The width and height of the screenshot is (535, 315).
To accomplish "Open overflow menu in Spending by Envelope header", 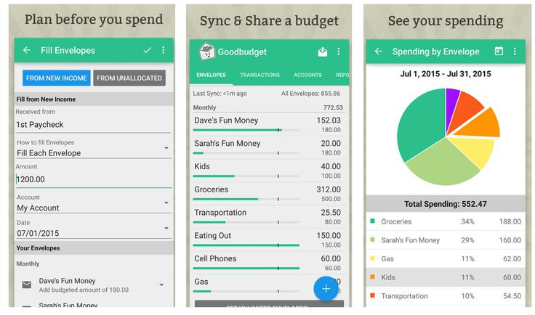I will [x=515, y=52].
